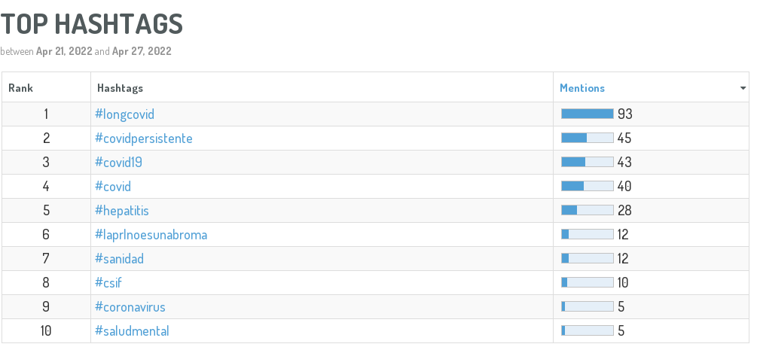Open the #hepatitis hashtag
Viewport: 757px width, 347px height.
(x=121, y=211)
